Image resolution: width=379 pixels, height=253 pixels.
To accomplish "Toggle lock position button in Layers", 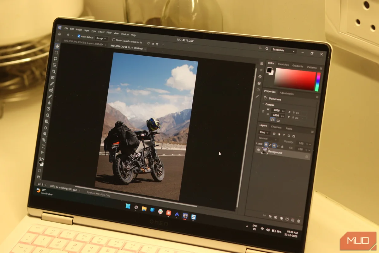I will point(274,145).
